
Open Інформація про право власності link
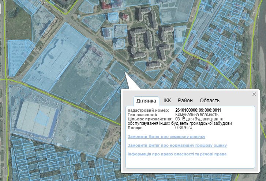(x=177, y=154)
